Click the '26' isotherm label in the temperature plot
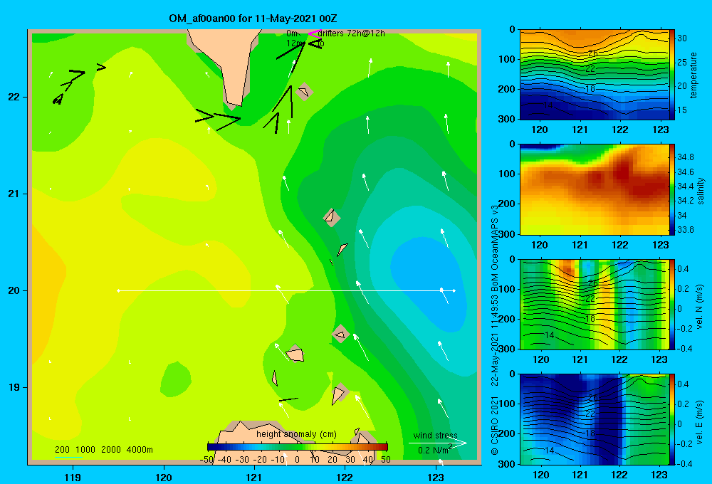Image resolution: width=712 pixels, height=484 pixels. click(x=592, y=53)
